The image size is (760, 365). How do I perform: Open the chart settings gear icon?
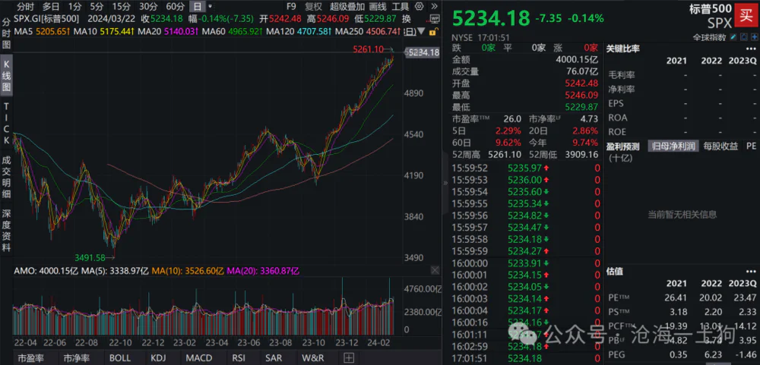pos(420,7)
